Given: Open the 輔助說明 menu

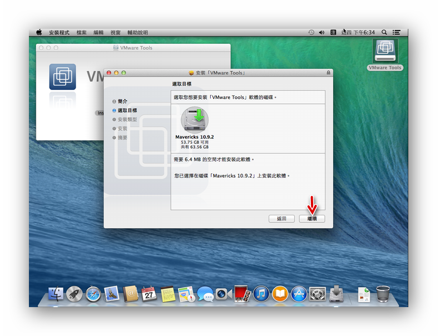Looking at the screenshot, I should [137, 32].
